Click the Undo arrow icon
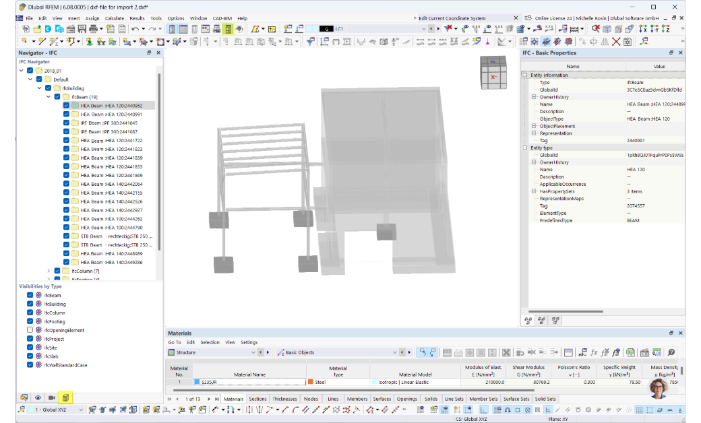701x423 pixels. (135, 29)
